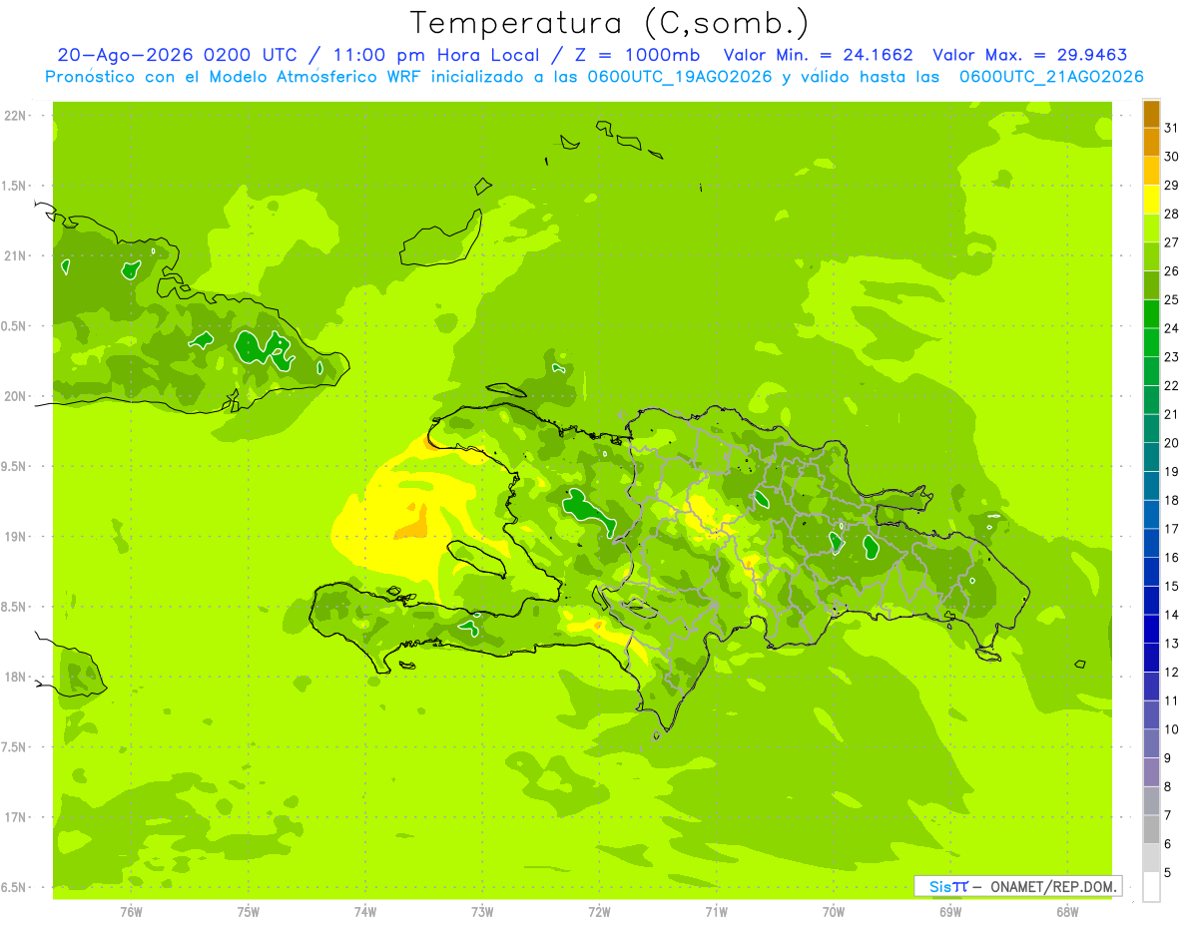Image resolution: width=1198 pixels, height=925 pixels.
Task: Click the '69W' longitude axis label
Action: click(950, 912)
